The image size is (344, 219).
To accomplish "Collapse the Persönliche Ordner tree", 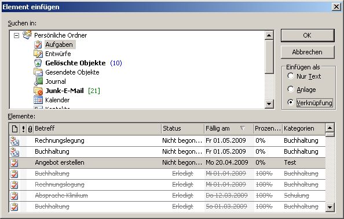I will click(16, 35).
